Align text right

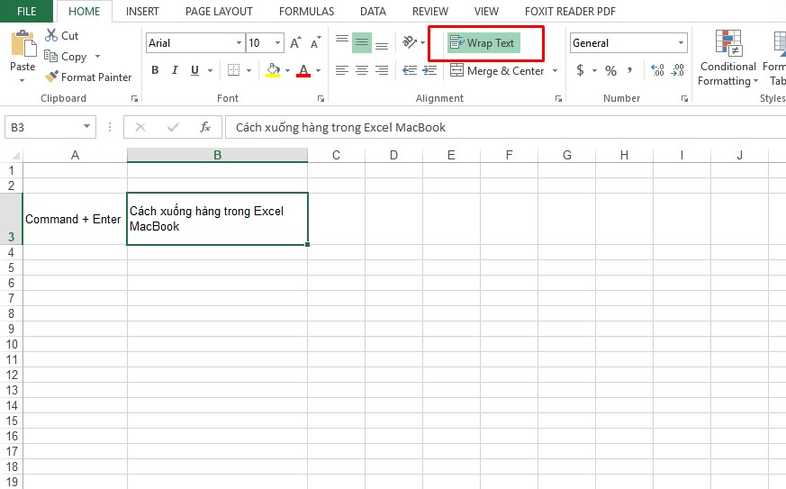click(x=382, y=70)
